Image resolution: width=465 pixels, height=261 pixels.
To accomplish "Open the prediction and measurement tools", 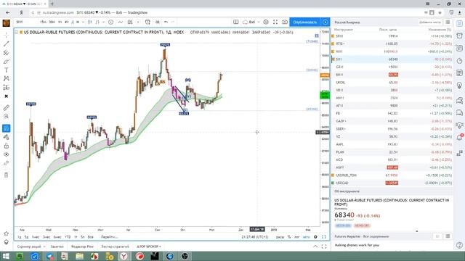I will point(7,87).
